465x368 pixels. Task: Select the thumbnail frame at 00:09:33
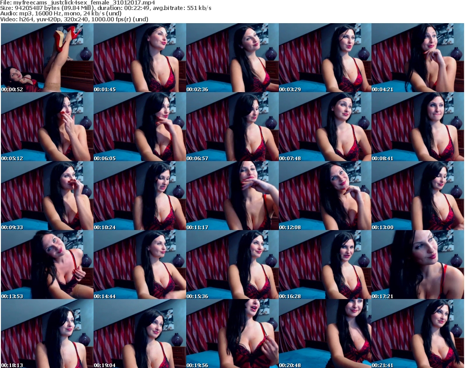coord(47,196)
